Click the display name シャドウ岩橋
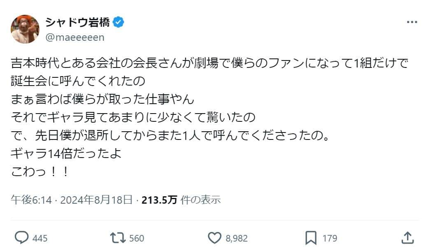This screenshot has width=428, height=251. [x=77, y=23]
